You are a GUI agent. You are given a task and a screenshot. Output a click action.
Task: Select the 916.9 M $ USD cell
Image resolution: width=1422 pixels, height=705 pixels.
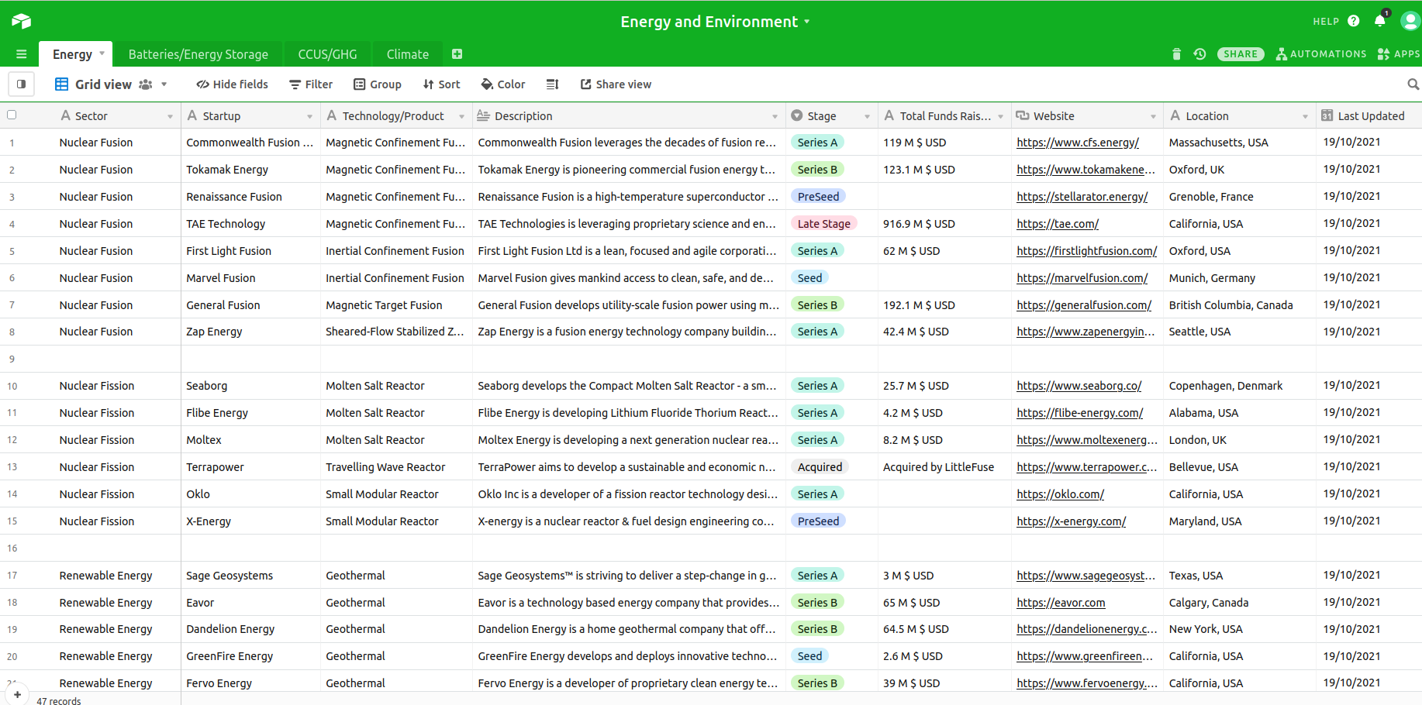click(944, 224)
